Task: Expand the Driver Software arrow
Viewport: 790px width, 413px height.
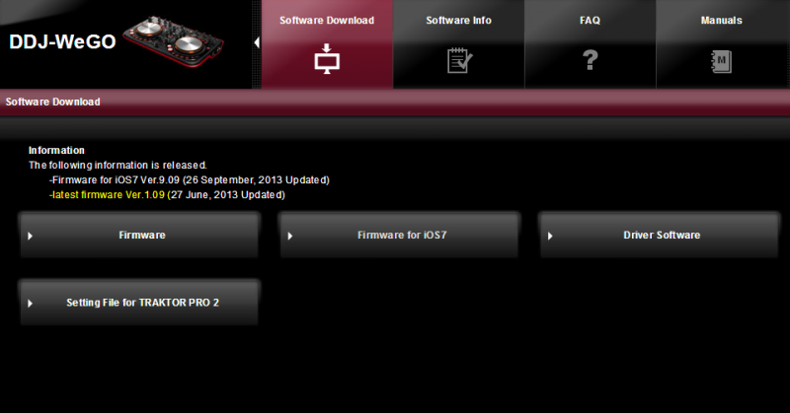Action: (x=550, y=236)
